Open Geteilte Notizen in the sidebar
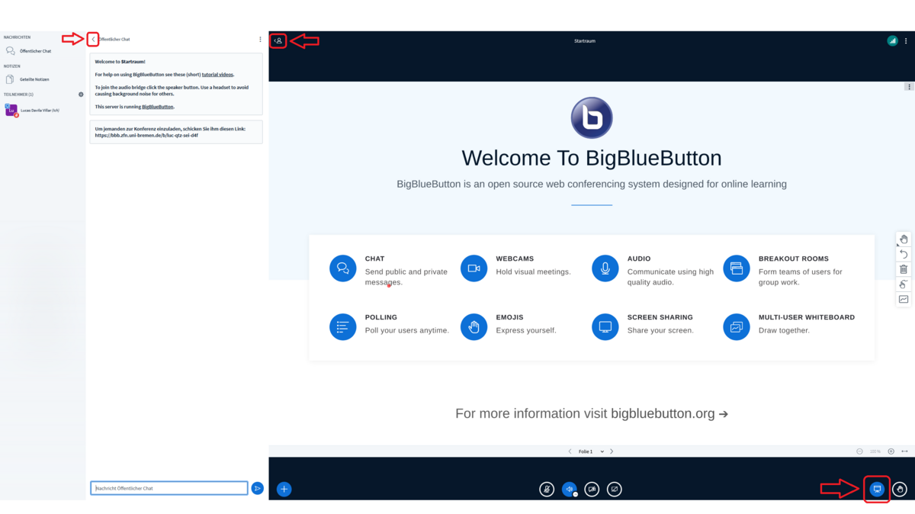The width and height of the screenshot is (915, 514). point(34,79)
